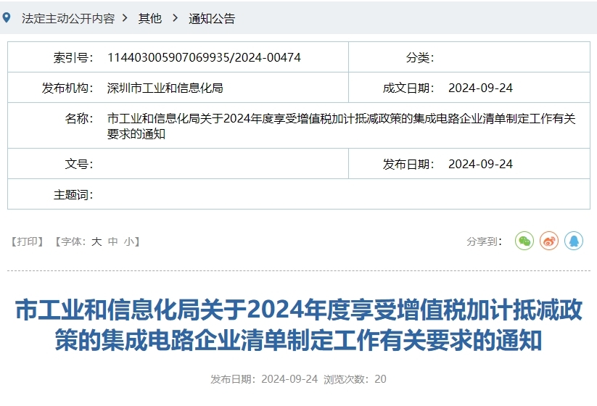Navigate to 通知公告 breadcrumb
Viewport: 597px width, 406px height.
click(212, 19)
